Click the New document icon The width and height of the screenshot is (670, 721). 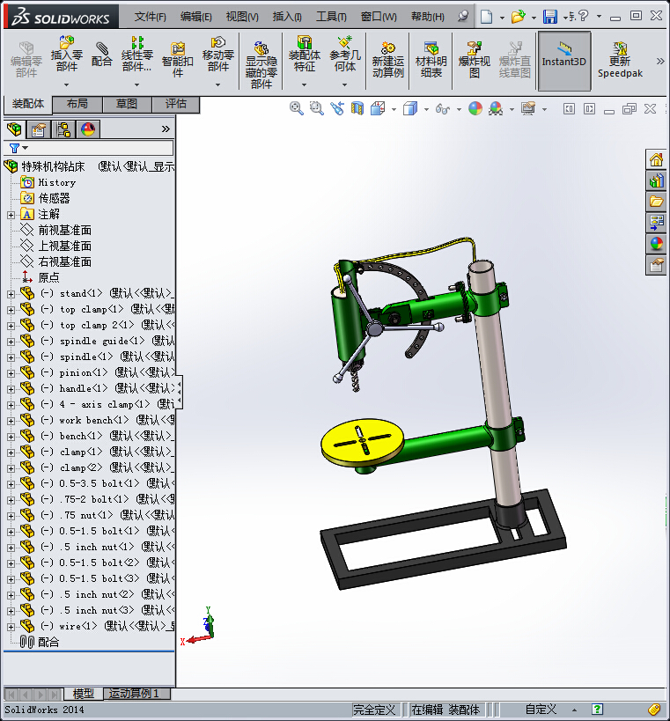tap(486, 17)
